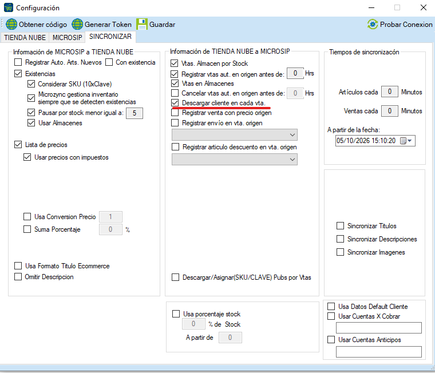Check the Sincronizar Imagenes checkbox

pyautogui.click(x=340, y=252)
